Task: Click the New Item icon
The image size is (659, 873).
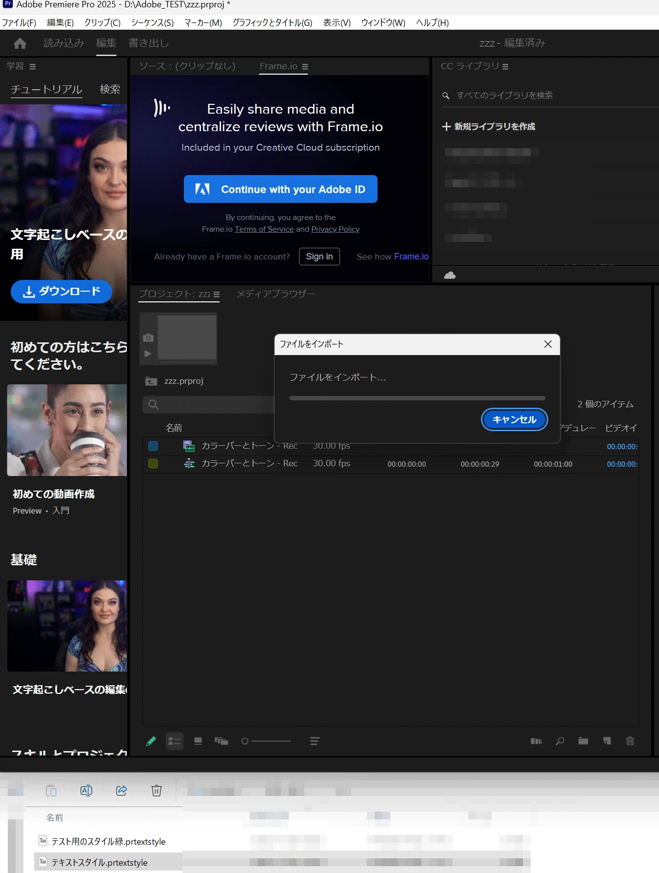Action: [x=607, y=741]
